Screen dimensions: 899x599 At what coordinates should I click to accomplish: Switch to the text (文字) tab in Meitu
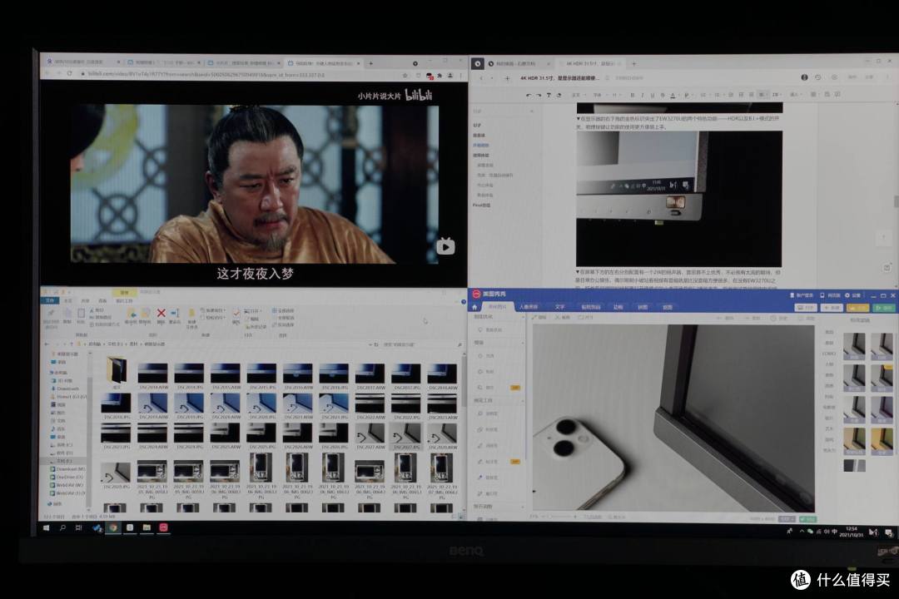point(559,307)
